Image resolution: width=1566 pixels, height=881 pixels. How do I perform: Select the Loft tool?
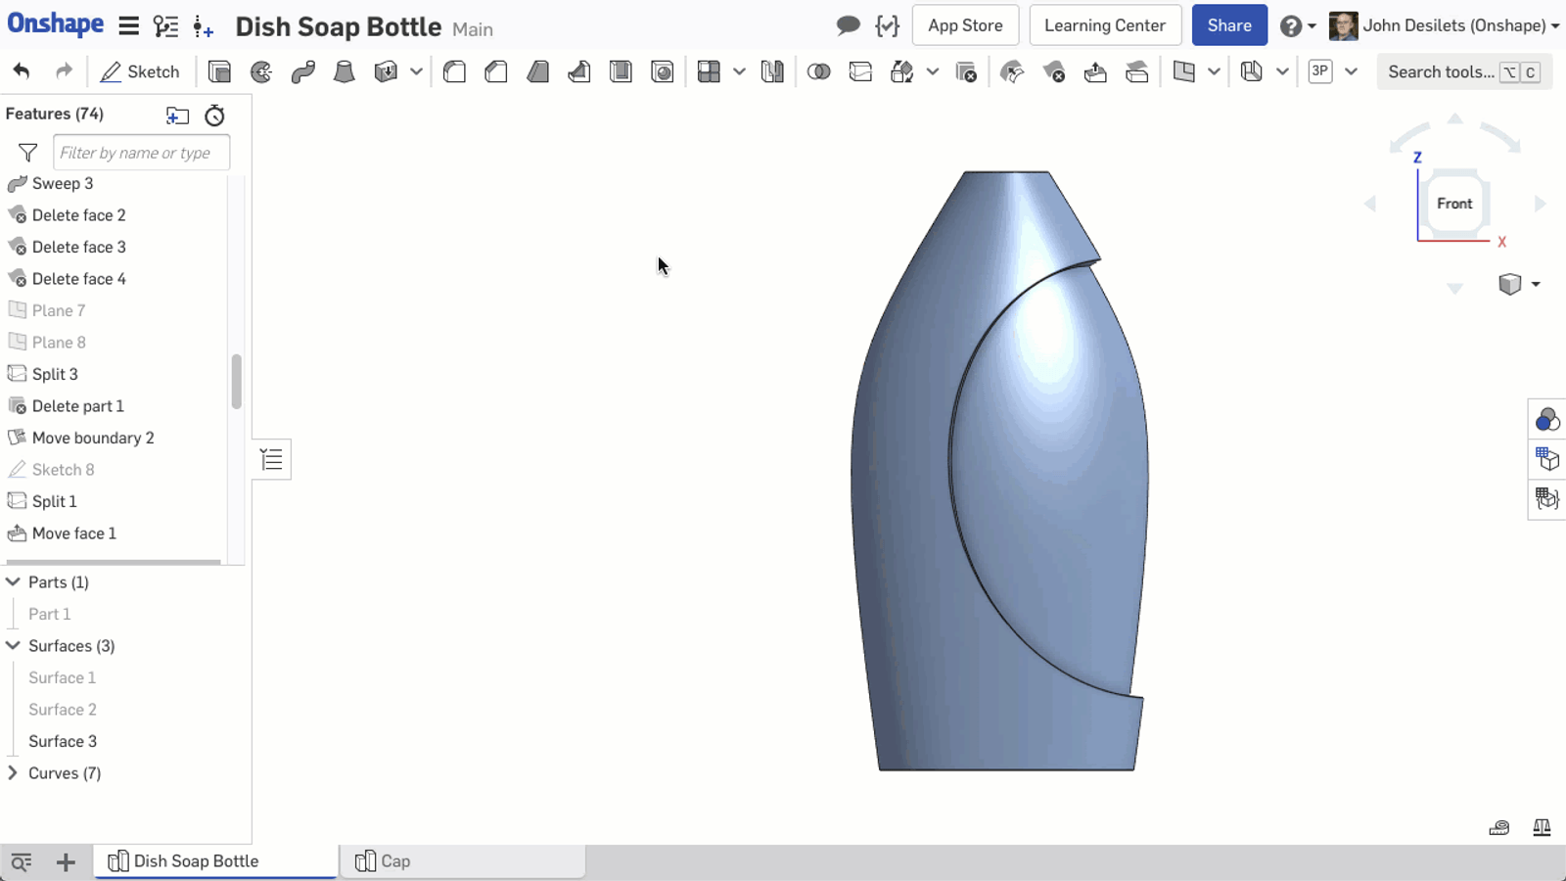[344, 71]
